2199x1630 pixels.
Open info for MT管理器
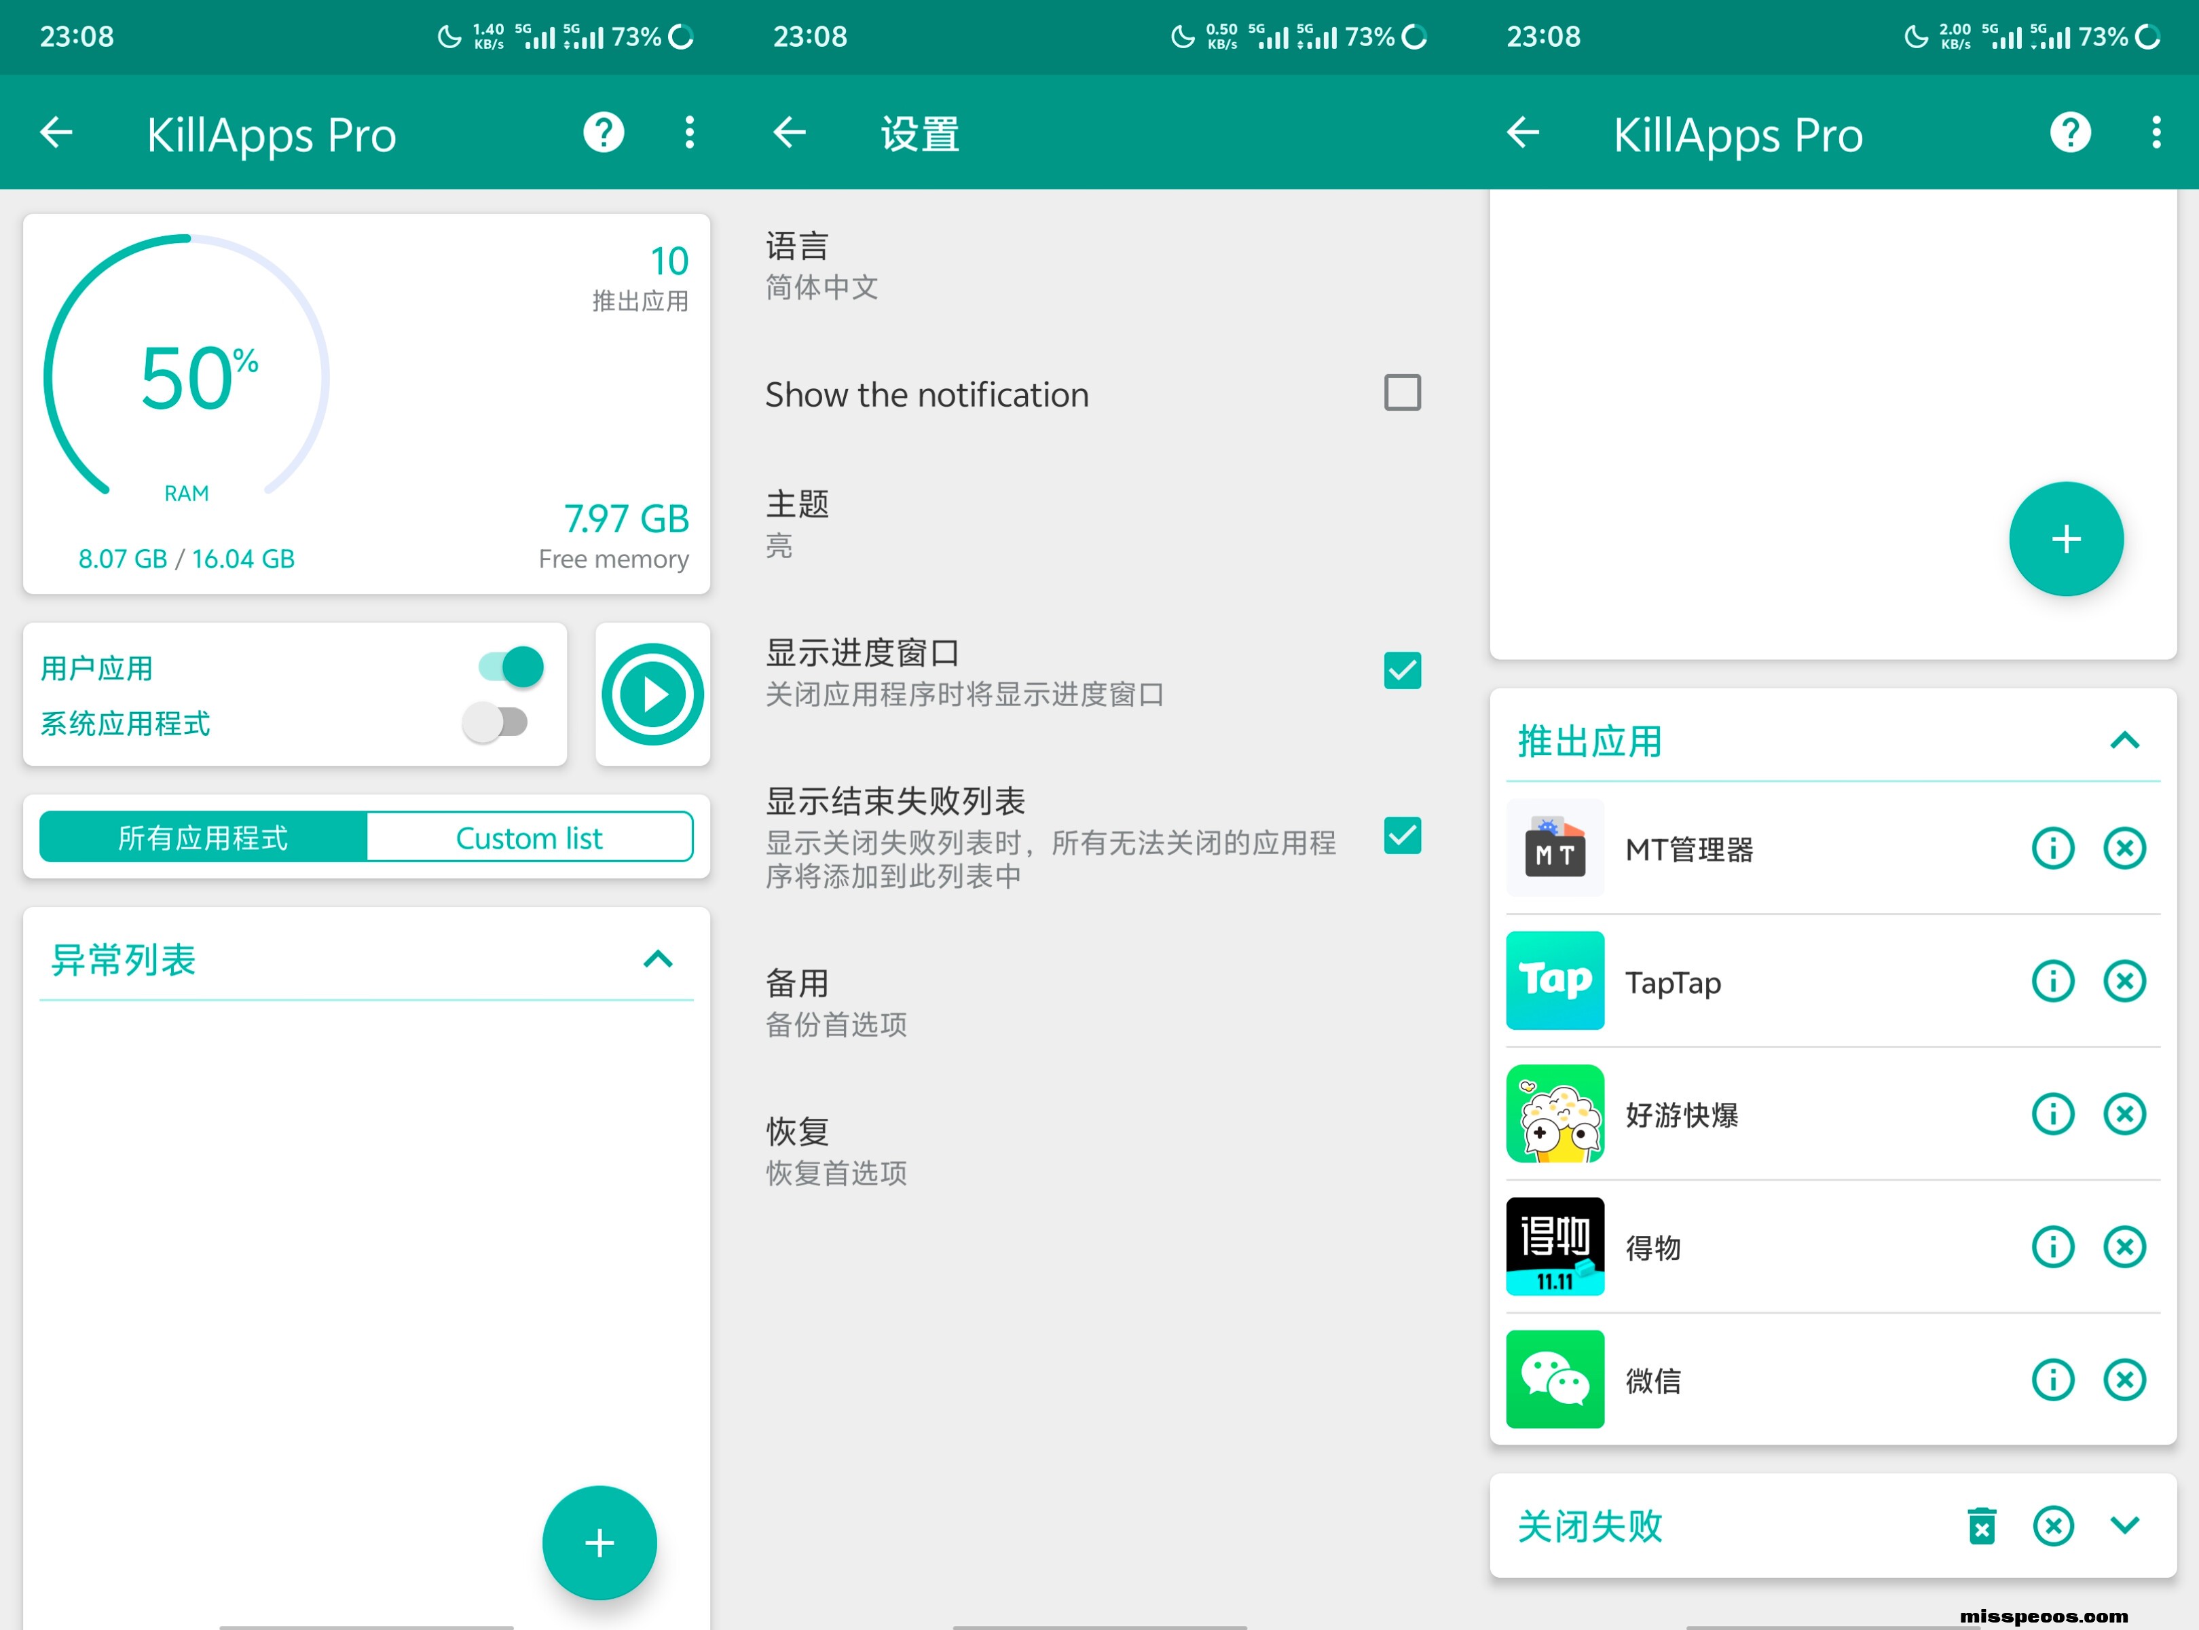click(2052, 849)
